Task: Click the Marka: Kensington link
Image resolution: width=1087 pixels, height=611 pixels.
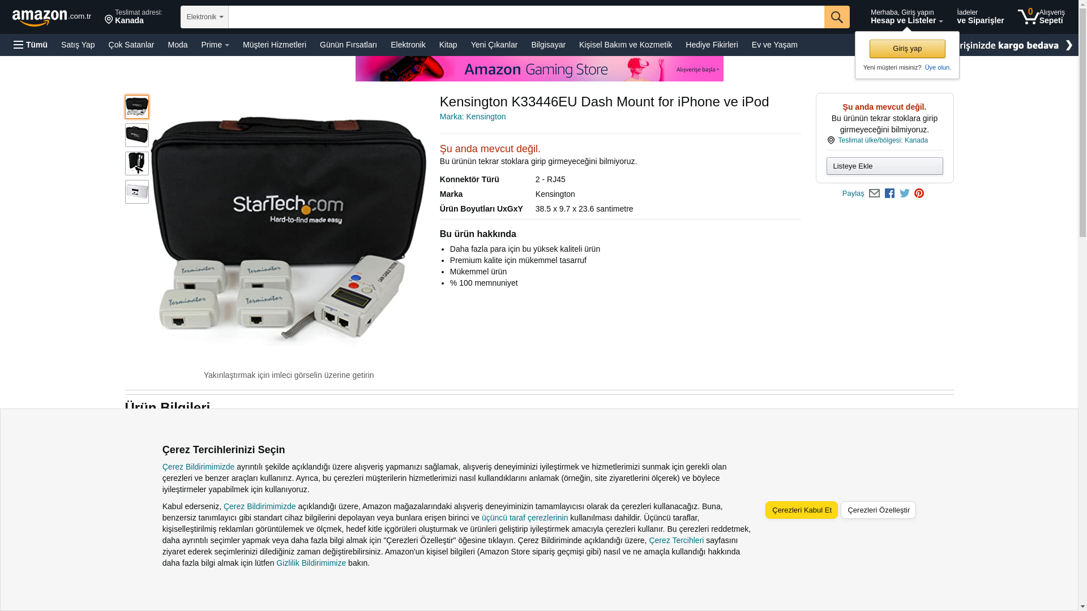Action: pyautogui.click(x=473, y=117)
